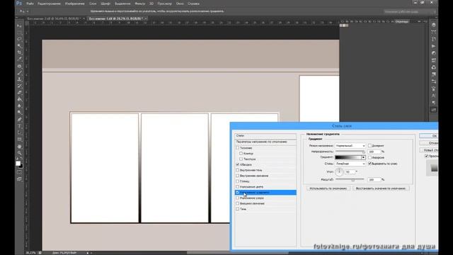453x255 pixels.
Task: Toggle Выровнять по слою checkbox
Action: 369,164
